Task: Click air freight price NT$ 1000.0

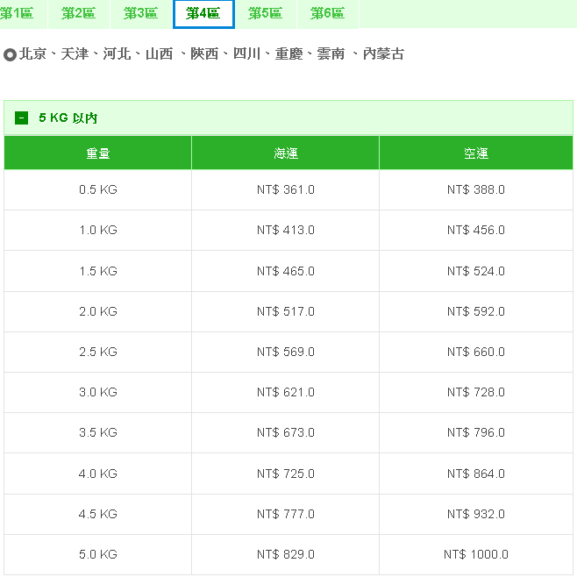Action: (475, 555)
